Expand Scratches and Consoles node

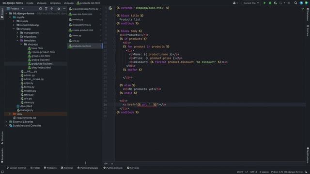pyautogui.click(x=6, y=126)
